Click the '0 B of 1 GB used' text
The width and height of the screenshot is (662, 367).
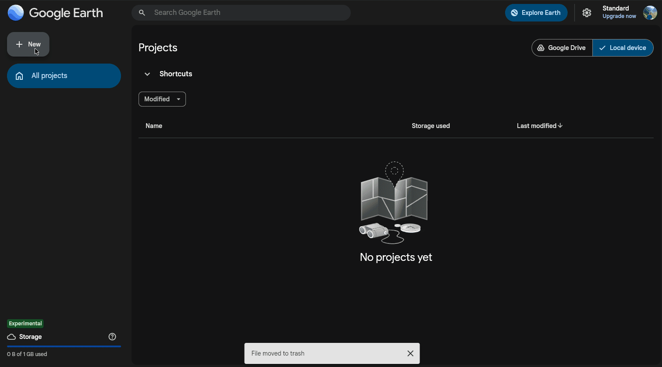pos(27,354)
